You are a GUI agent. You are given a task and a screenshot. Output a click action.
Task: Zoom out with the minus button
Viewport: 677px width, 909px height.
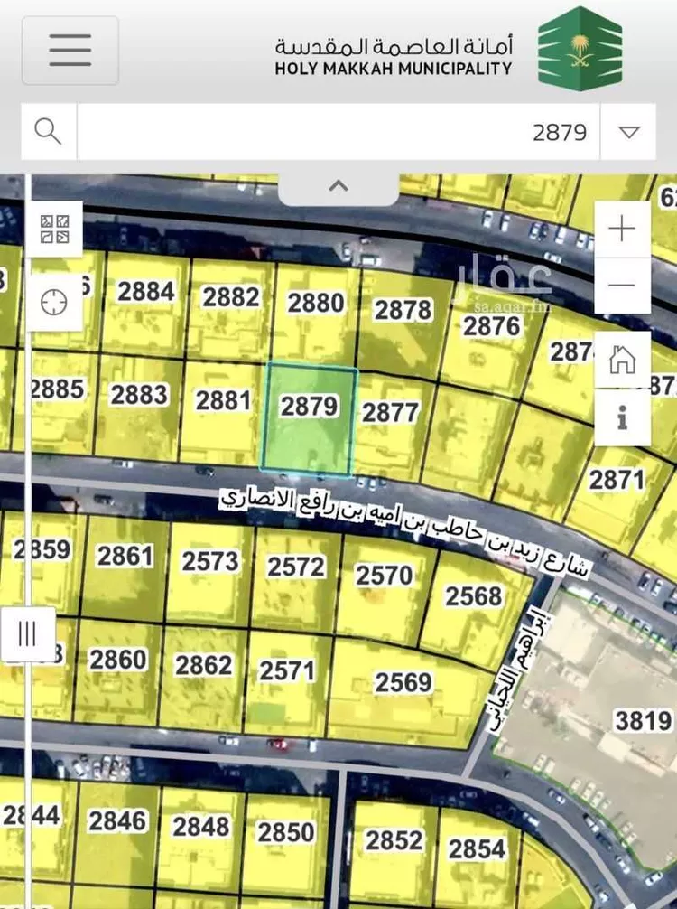point(622,285)
